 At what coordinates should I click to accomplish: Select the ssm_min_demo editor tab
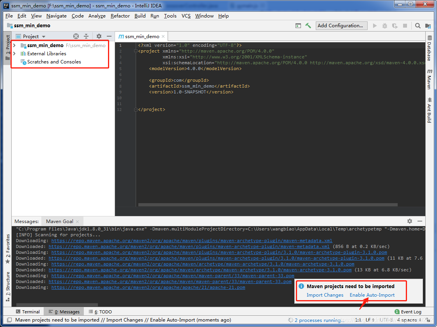(141, 37)
